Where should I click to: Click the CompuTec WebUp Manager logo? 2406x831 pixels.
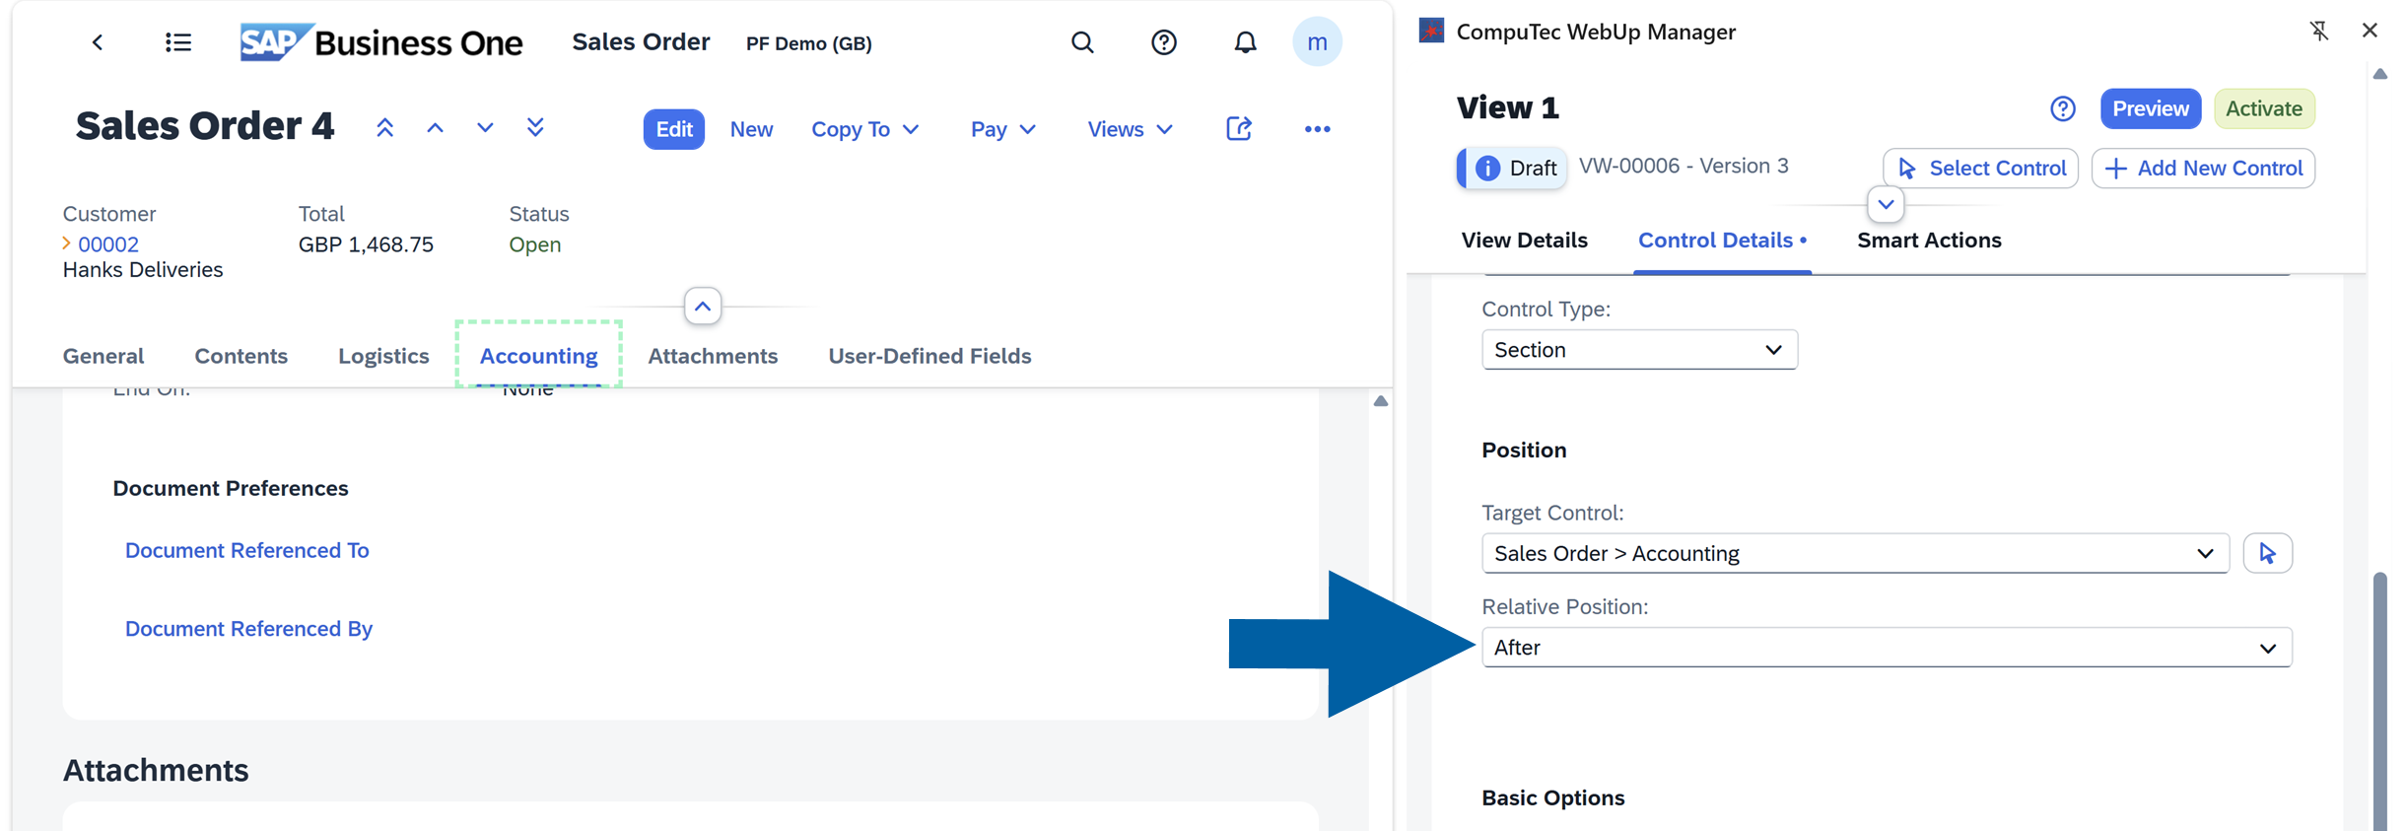tap(1431, 31)
